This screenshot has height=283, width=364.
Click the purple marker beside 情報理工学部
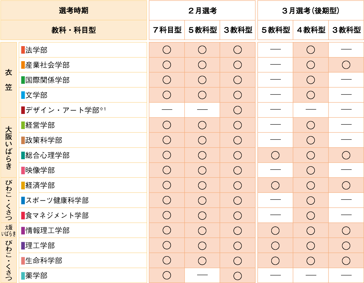[x=23, y=231]
